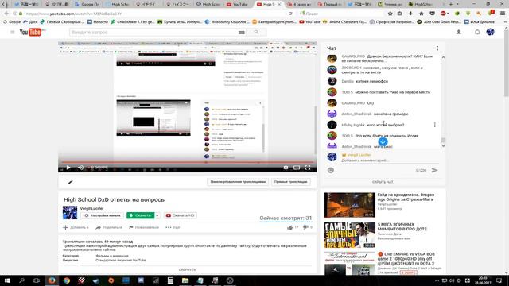Image resolution: width=509 pixels, height=286 pixels.
Task: Go to Firefox home page icon
Action: tap(422, 14)
